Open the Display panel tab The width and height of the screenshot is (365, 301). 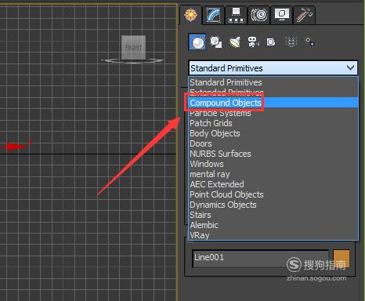click(x=281, y=15)
